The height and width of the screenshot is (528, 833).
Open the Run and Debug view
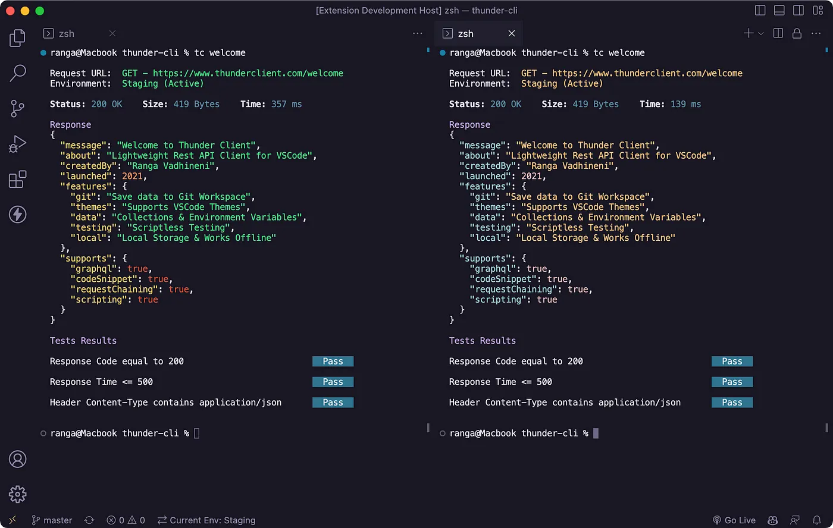point(18,144)
